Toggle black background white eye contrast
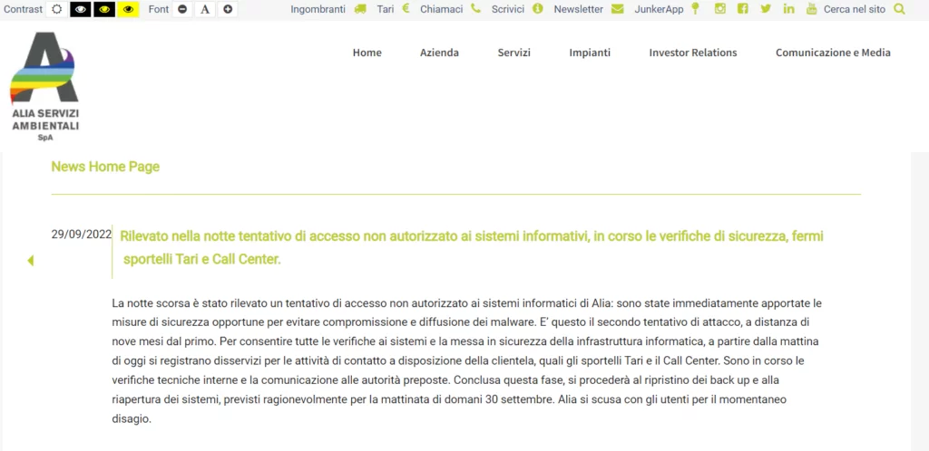The image size is (929, 451). (x=81, y=9)
